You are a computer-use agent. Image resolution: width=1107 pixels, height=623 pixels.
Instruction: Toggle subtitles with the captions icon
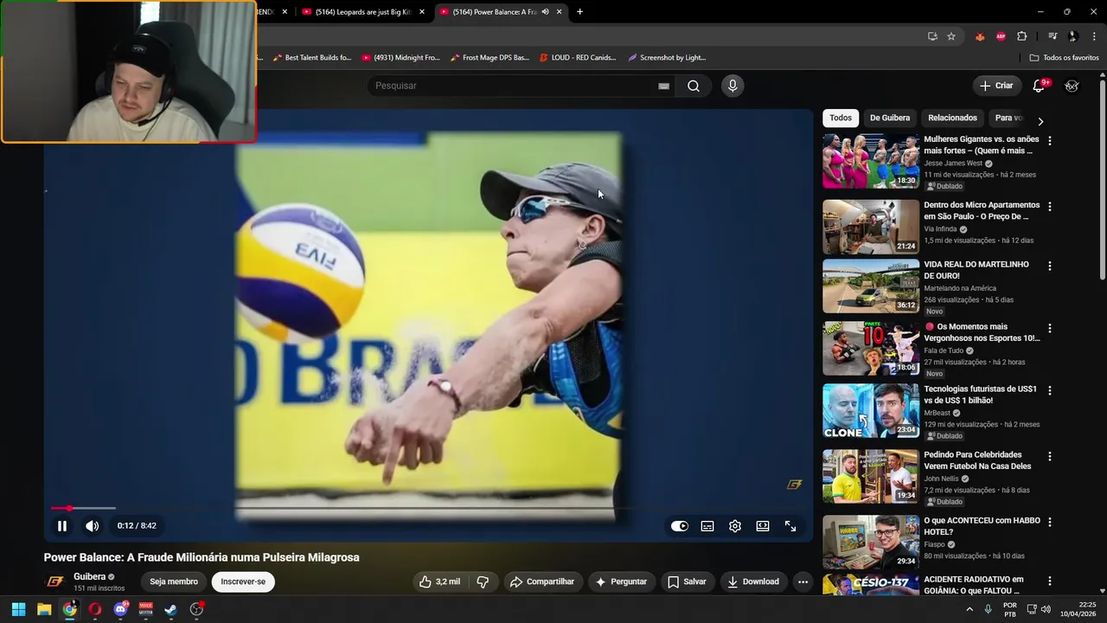point(707,526)
